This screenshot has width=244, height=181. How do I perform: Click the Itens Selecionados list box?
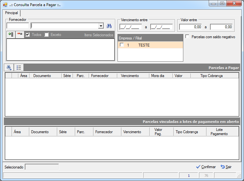61,50
